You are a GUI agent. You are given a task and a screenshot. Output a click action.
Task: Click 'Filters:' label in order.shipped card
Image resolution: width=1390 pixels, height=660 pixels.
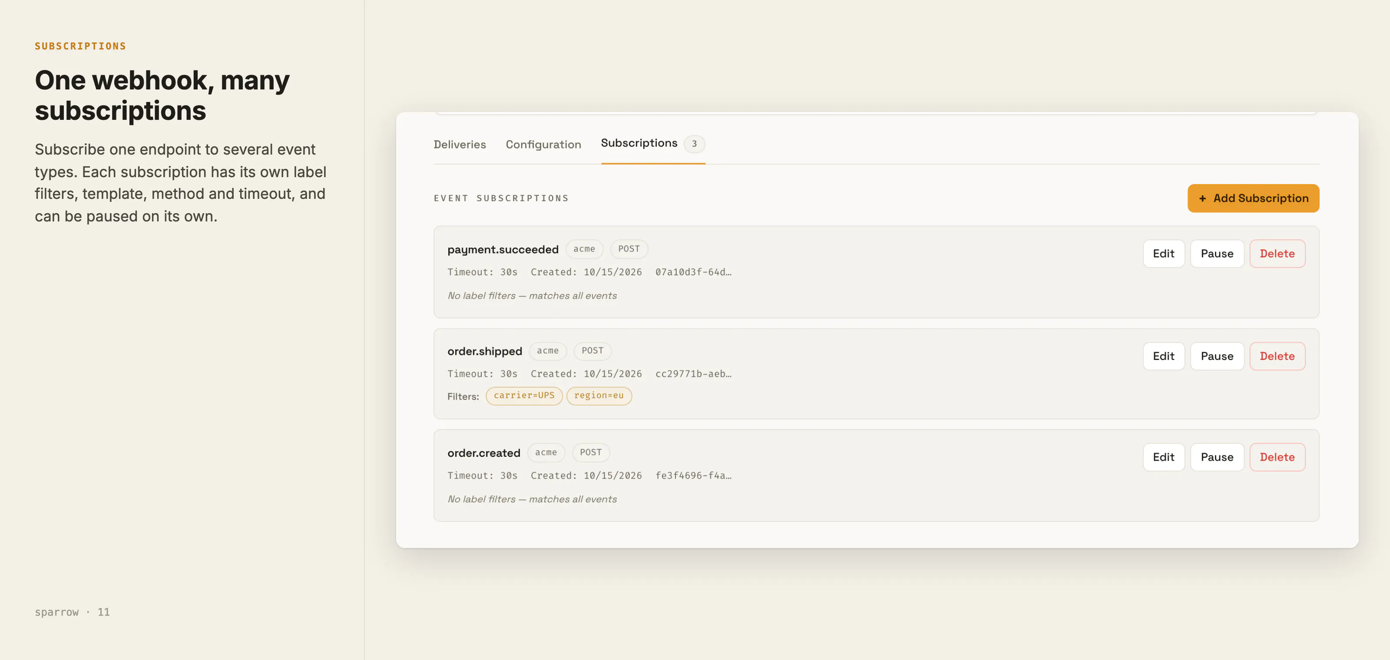click(x=463, y=396)
